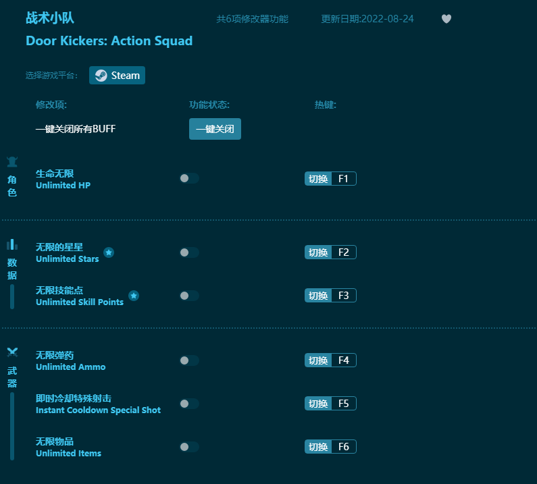Screen dimensions: 537x484
Task: Click the 切换 button for F6 hotkey
Action: pyautogui.click(x=318, y=447)
